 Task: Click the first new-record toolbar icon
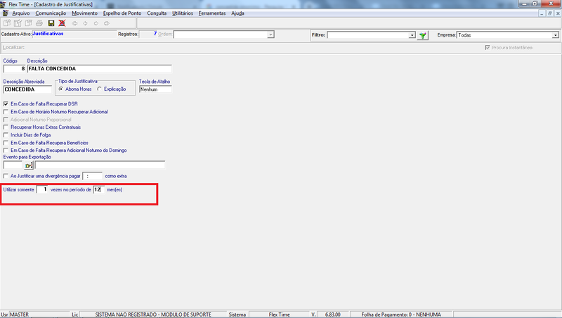click(7, 23)
